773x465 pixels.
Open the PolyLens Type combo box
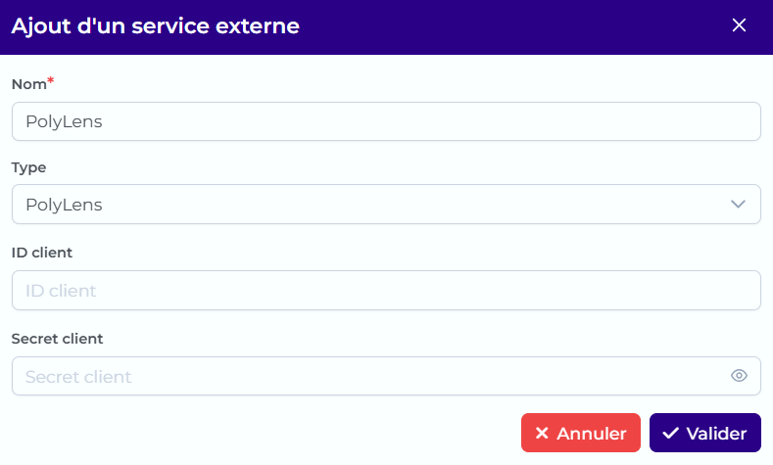[x=386, y=205]
